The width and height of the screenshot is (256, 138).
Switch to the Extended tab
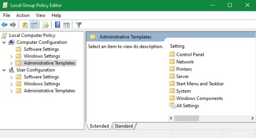point(99,126)
